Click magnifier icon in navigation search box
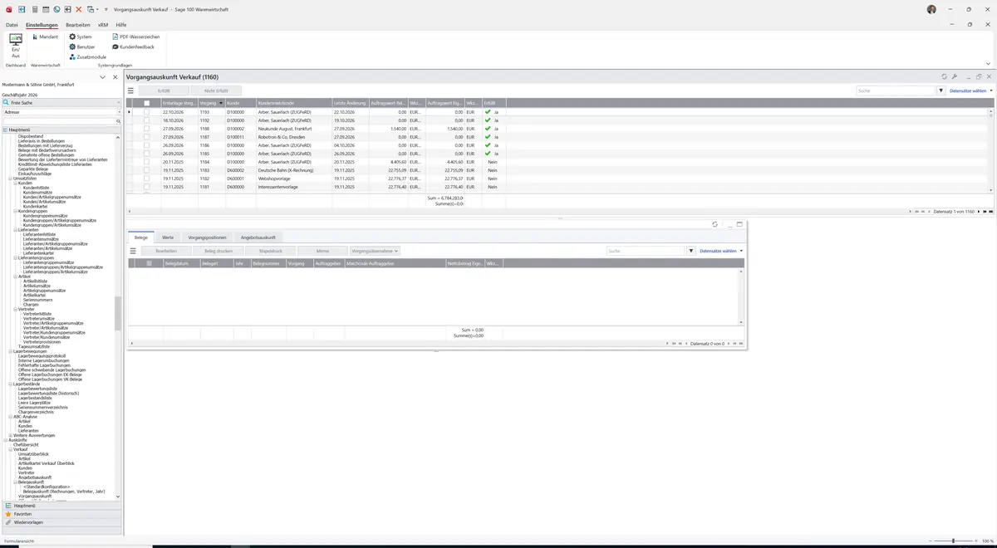 [x=119, y=121]
